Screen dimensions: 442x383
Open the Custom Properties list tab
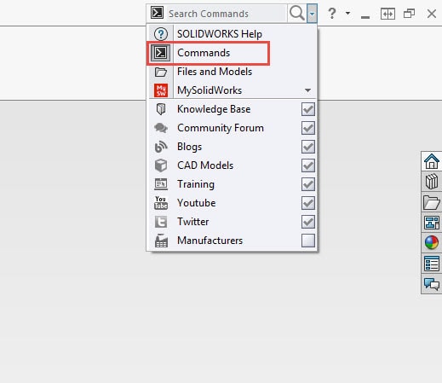point(432,264)
